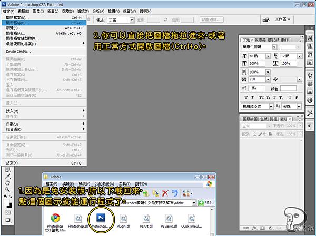The height and width of the screenshot is (236, 316).
Task: Open Info icon in right dock
Action: point(310,100)
